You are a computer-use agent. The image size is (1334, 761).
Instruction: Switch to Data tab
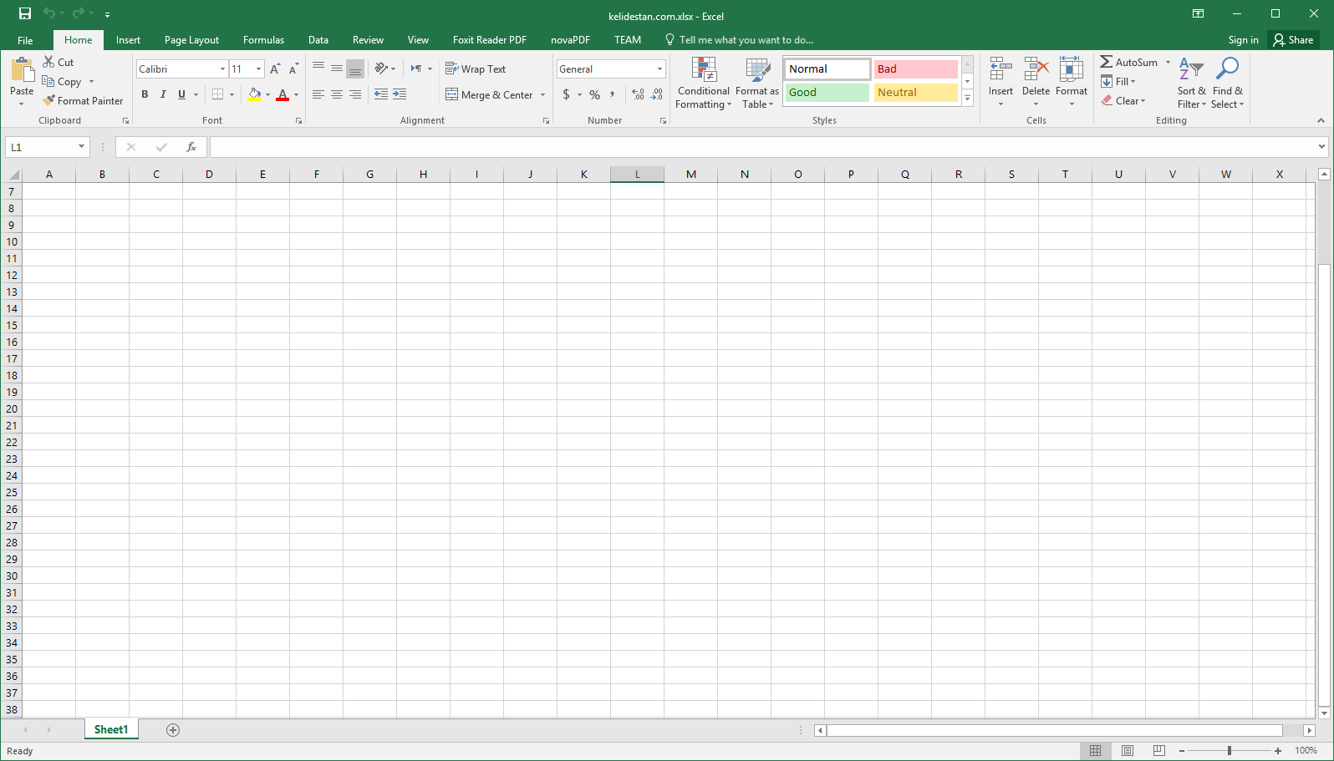click(318, 40)
